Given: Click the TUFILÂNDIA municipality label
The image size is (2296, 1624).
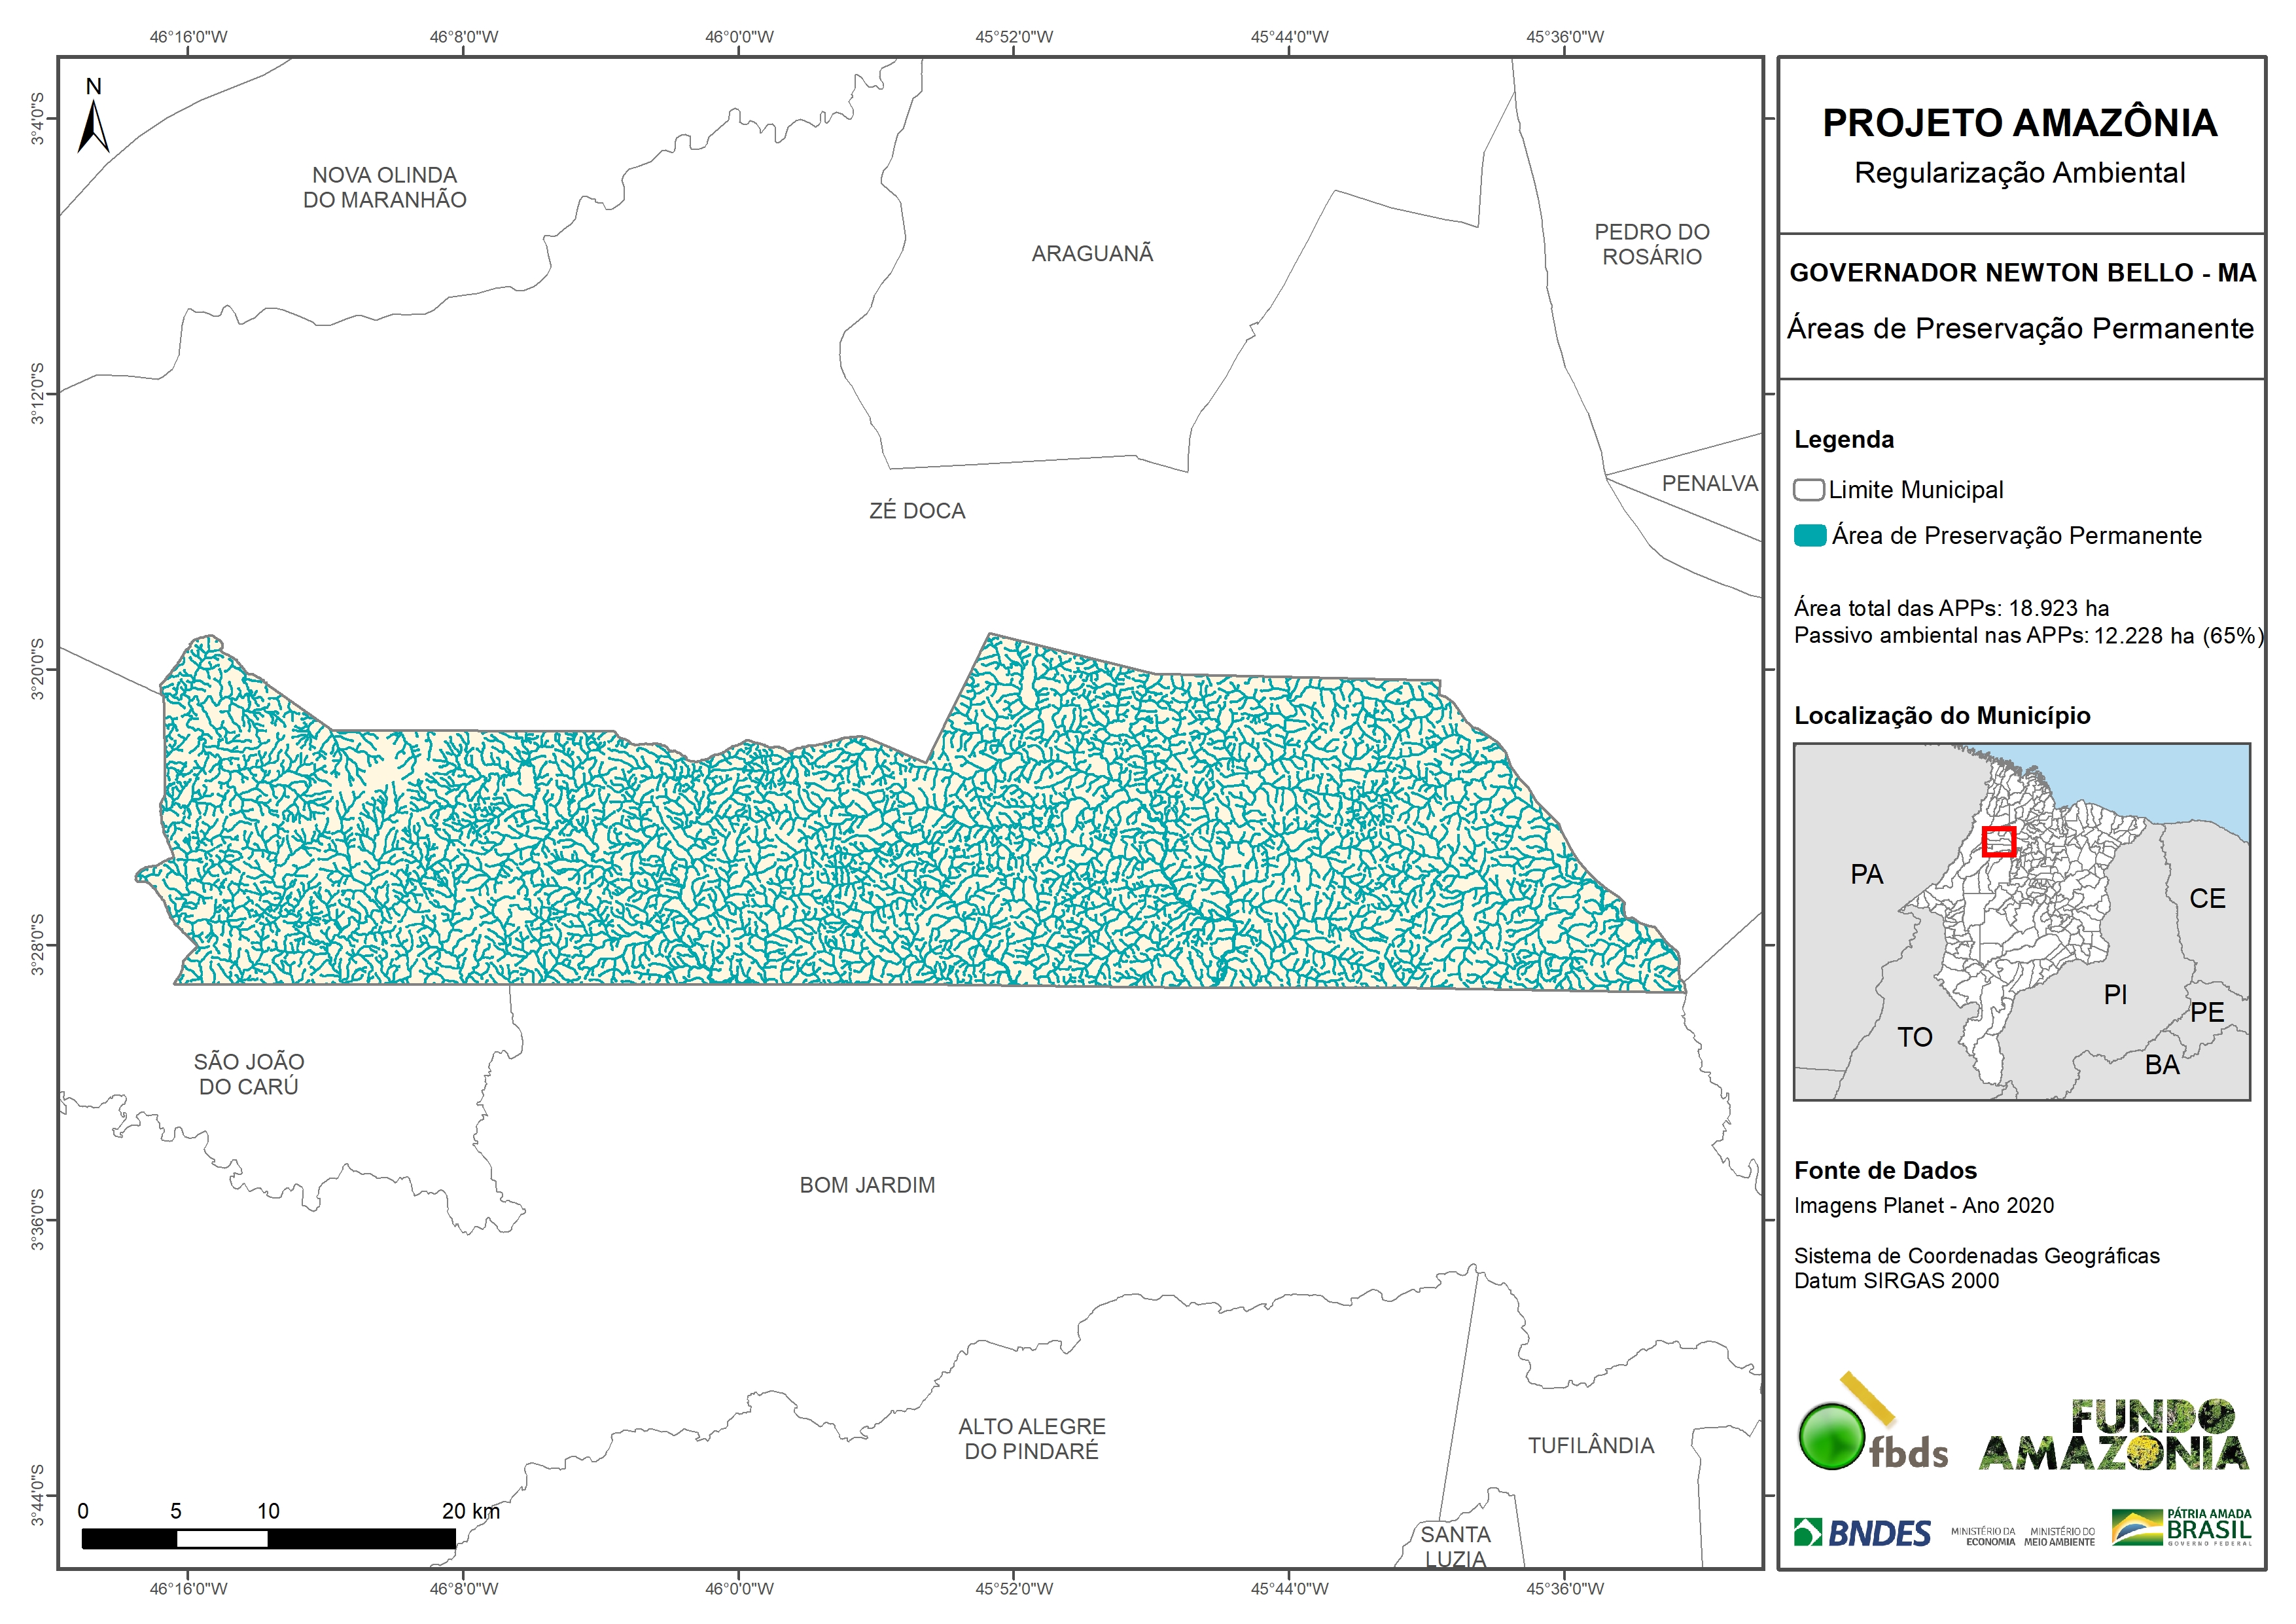Looking at the screenshot, I should tap(1590, 1445).
